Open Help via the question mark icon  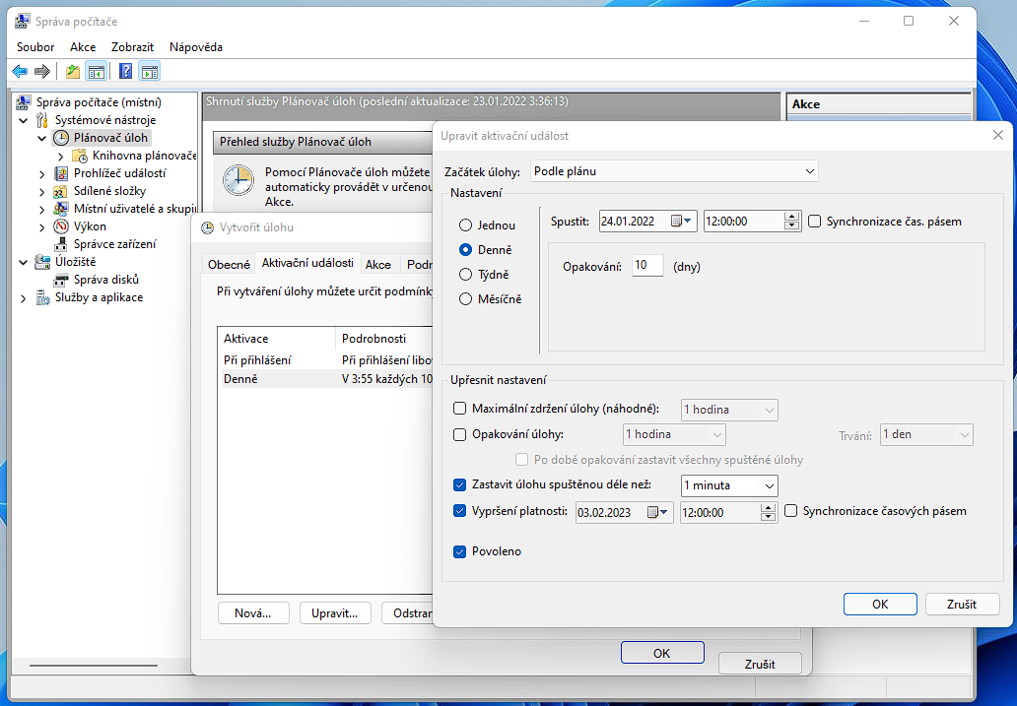(x=126, y=71)
